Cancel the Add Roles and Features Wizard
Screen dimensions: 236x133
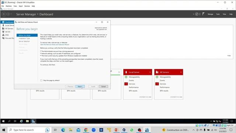(x=103, y=86)
